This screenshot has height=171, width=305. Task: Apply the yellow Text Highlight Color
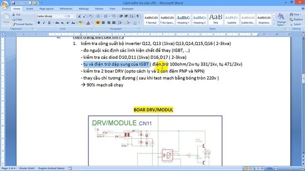click(80, 23)
